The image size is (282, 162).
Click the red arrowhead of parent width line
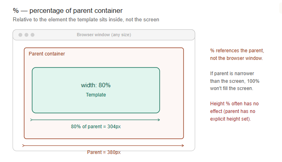(183, 146)
